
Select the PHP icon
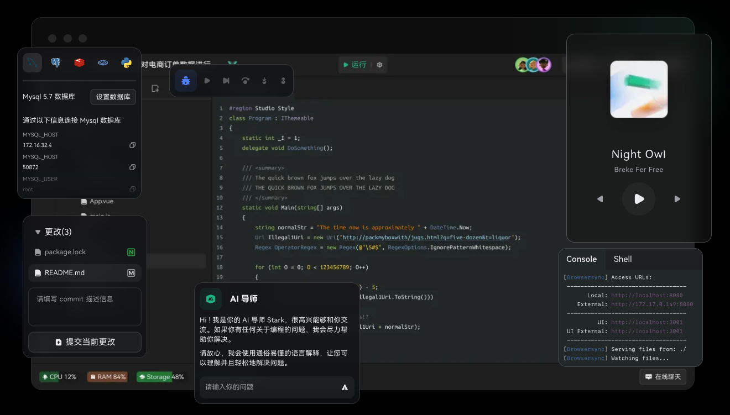point(103,62)
